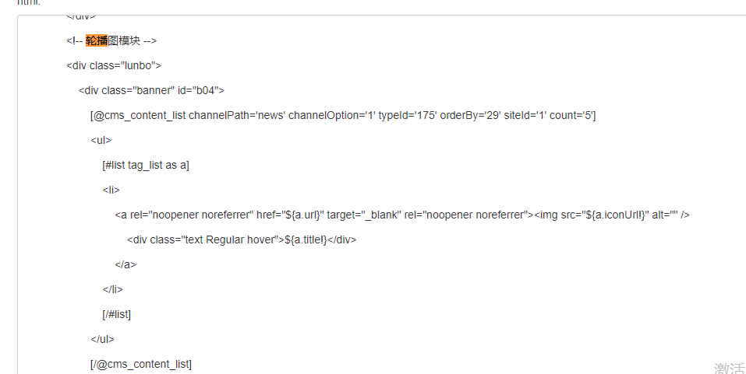Click the closing /li tag line
This screenshot has width=746, height=374.
click(x=113, y=289)
